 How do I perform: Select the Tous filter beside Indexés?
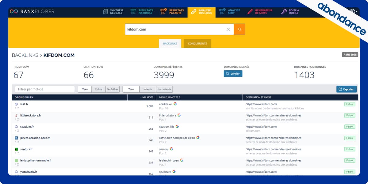point(131,89)
